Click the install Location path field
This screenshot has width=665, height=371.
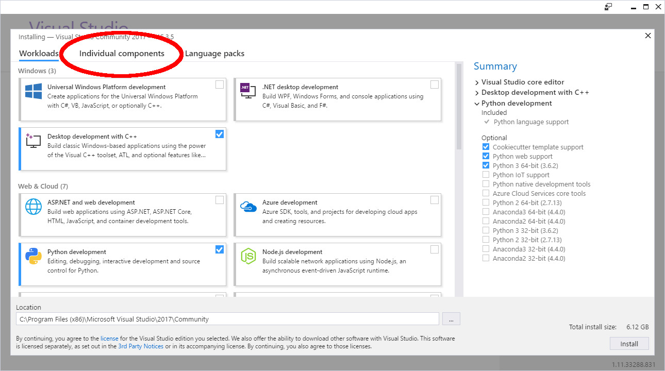(227, 319)
